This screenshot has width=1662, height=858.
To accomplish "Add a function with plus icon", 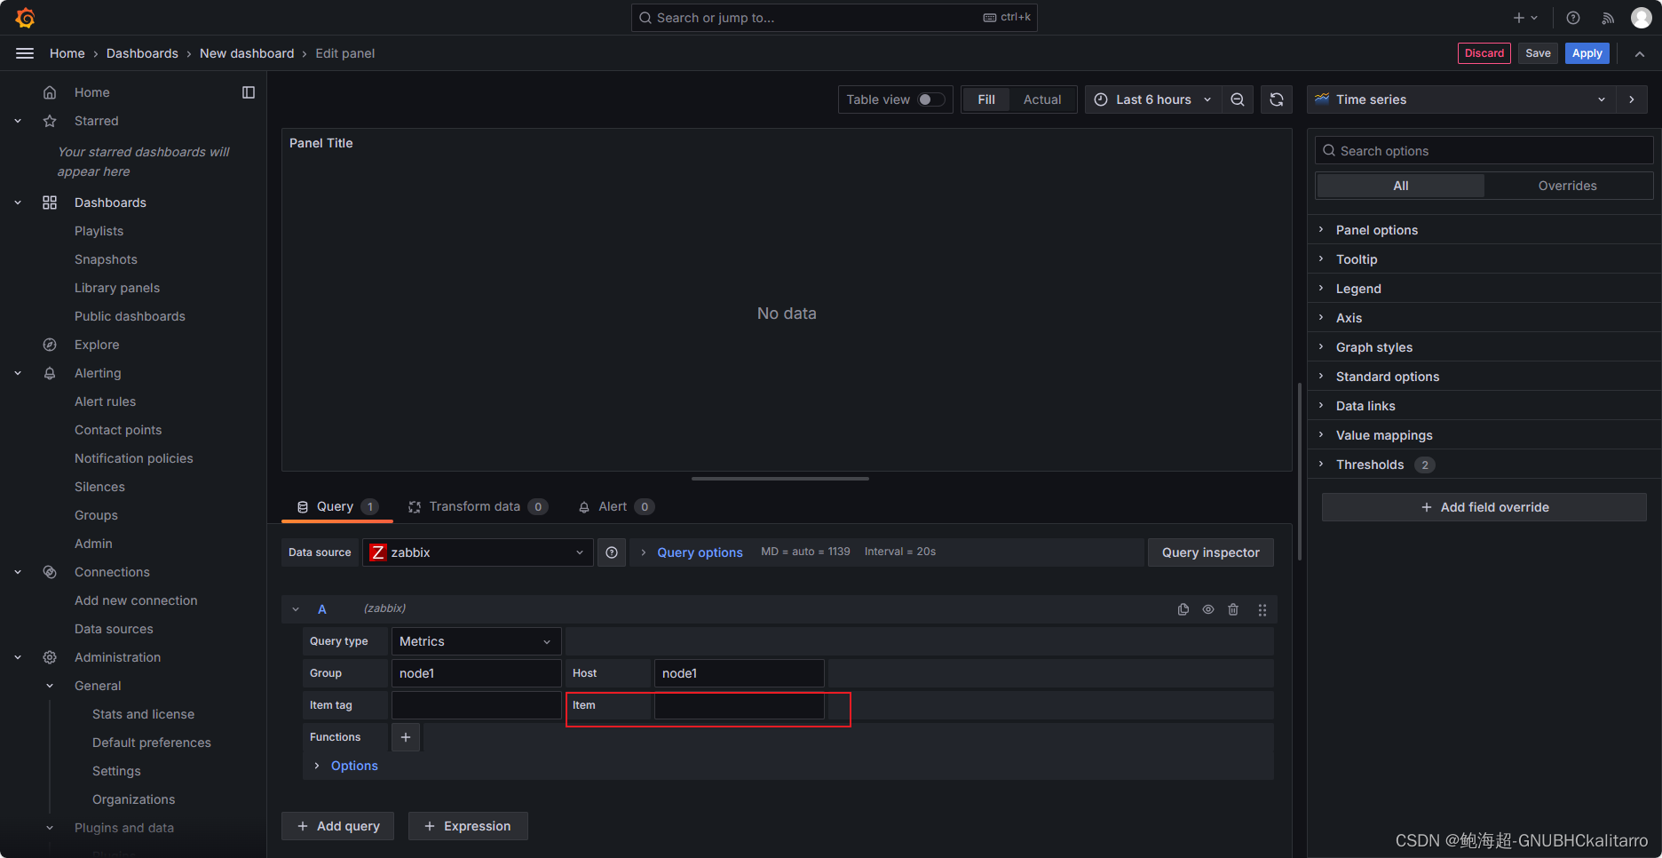I will pyautogui.click(x=406, y=737).
